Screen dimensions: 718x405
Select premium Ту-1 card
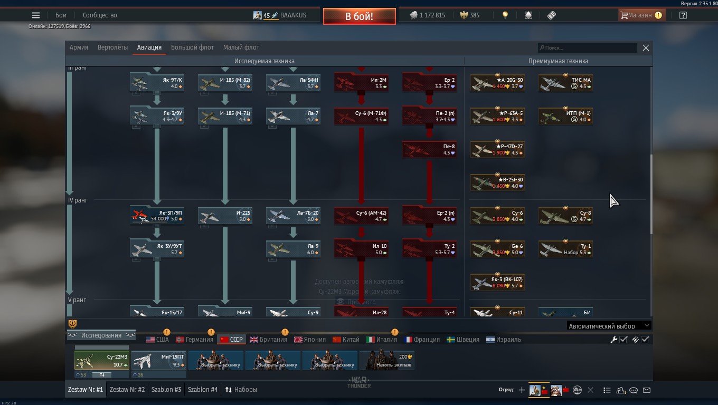click(565, 249)
